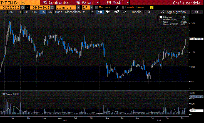The height and width of the screenshot is (123, 204).
Task: Enable the Eventi chiave checkbox
Action: point(123,7)
